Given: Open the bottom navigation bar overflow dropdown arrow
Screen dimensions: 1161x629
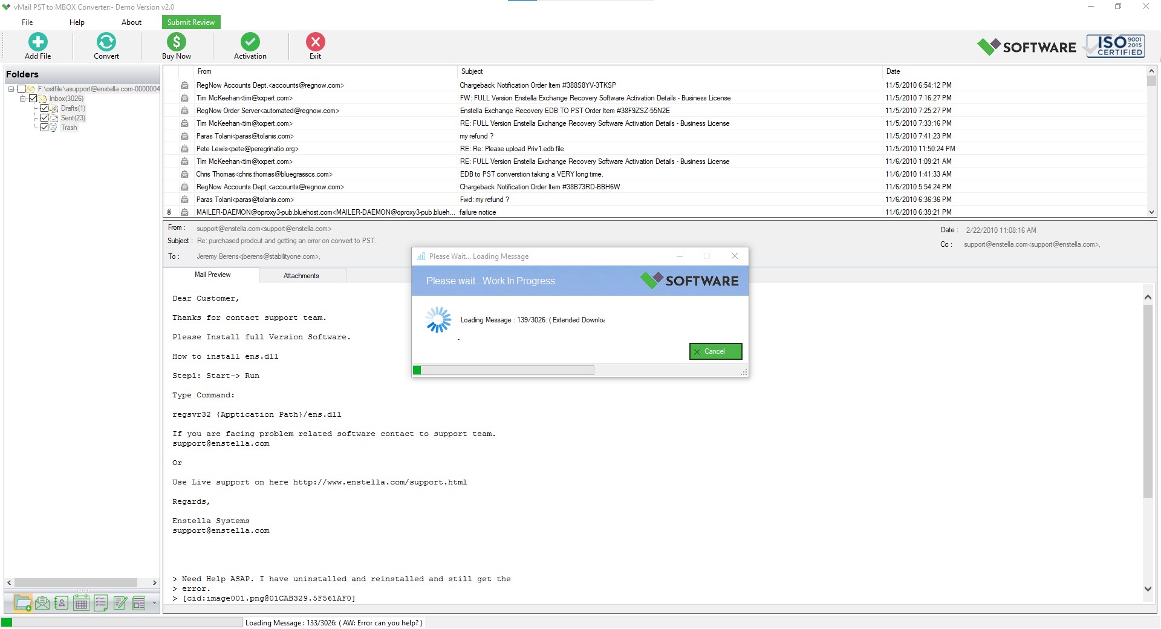Looking at the screenshot, I should coord(154,603).
